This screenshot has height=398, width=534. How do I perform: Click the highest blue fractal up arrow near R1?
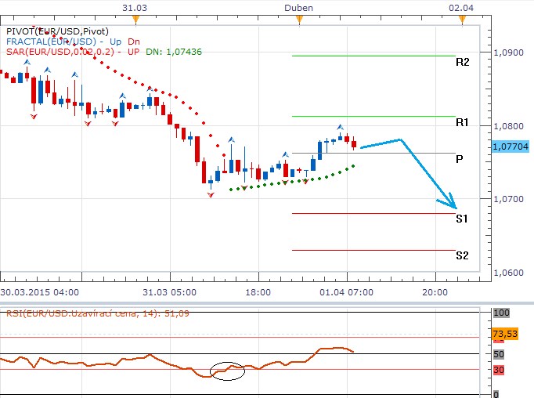click(341, 126)
